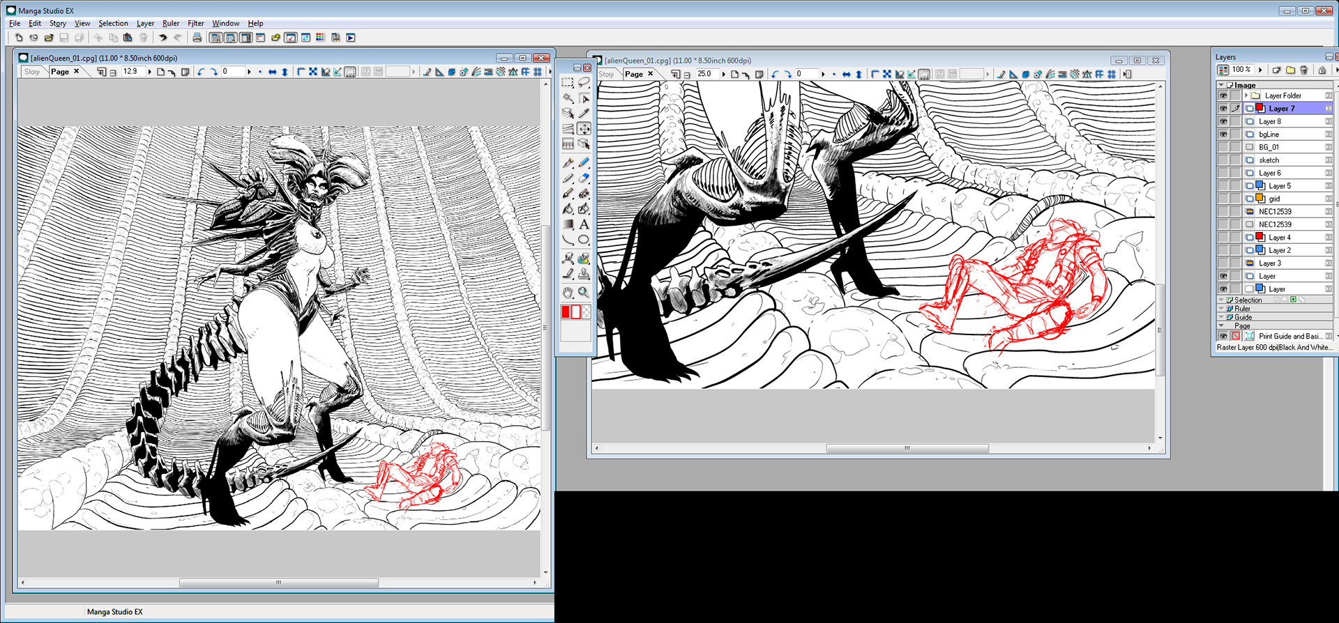Click the Open file folder icon
Viewport: 1339px width, 623px height.
pyautogui.click(x=49, y=38)
